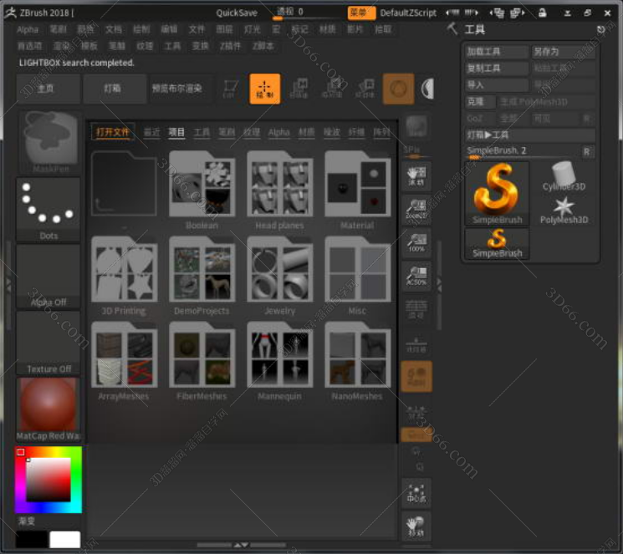623x554 pixels.
Task: Open the MaskPen brush selector
Action: [x=49, y=141]
